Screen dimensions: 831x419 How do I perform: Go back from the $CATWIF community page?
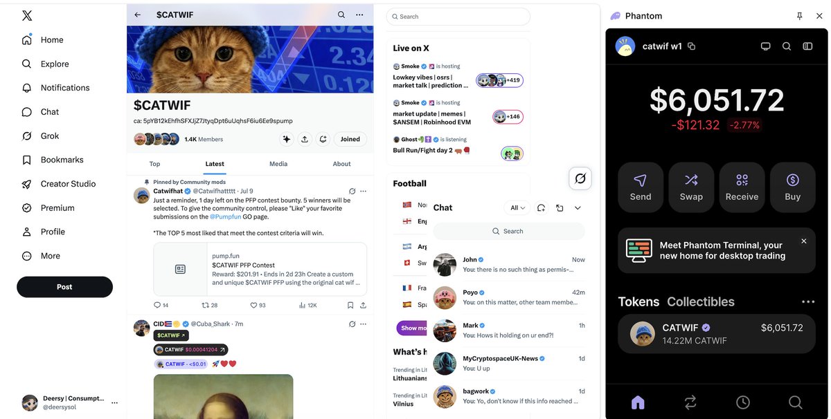(138, 15)
